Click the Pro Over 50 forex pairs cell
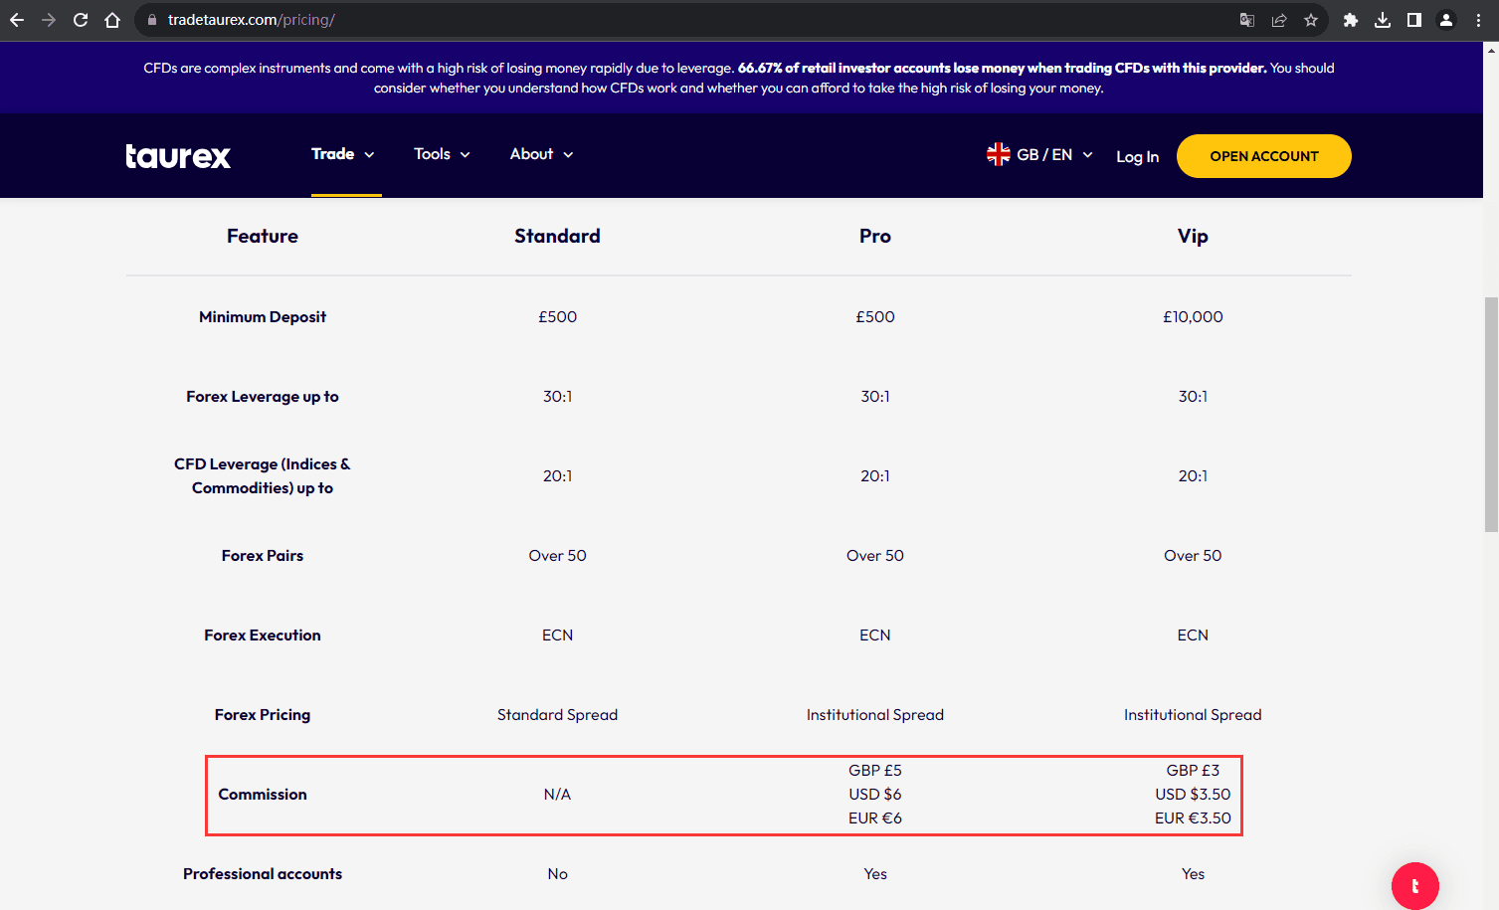Image resolution: width=1499 pixels, height=910 pixels. (875, 555)
